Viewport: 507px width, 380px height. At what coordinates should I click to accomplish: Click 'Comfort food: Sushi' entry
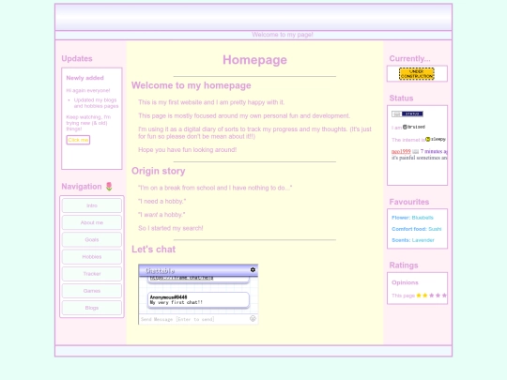click(417, 229)
